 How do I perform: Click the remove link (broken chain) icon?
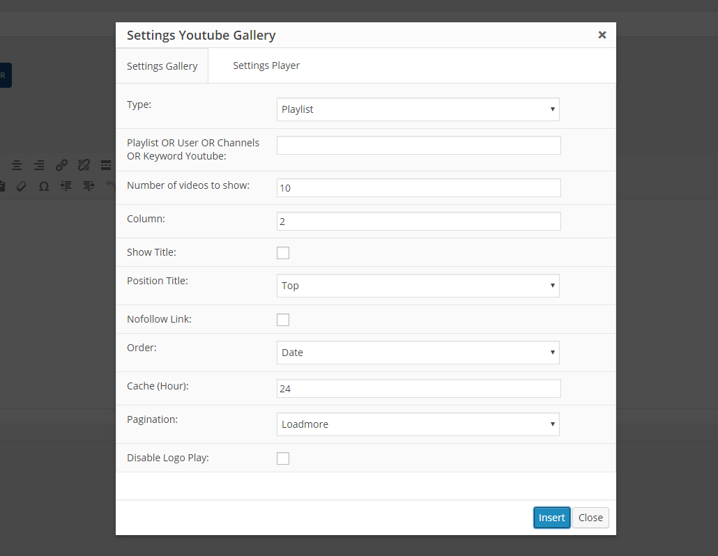pyautogui.click(x=84, y=165)
